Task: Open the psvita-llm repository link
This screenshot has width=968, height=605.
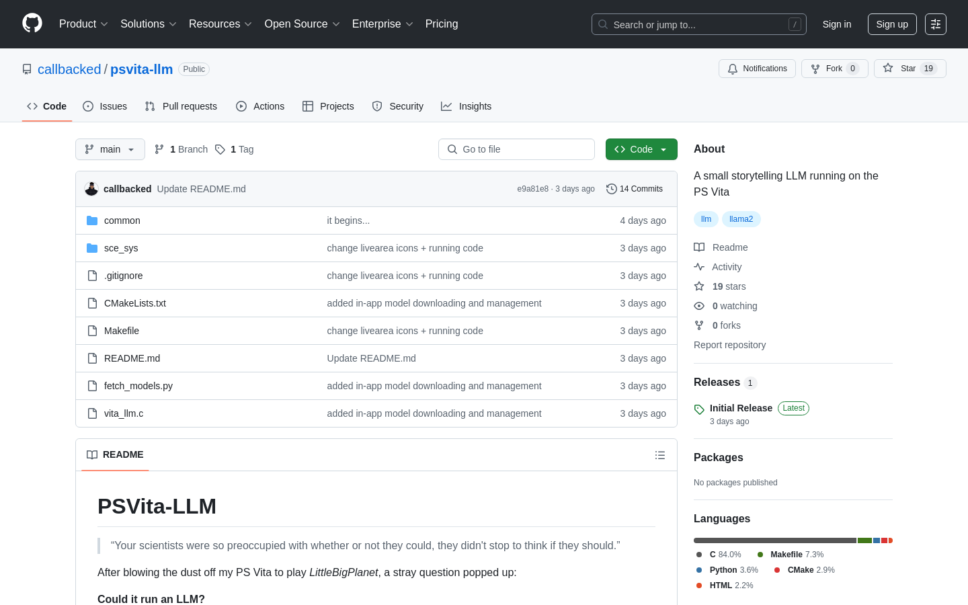Action: click(141, 69)
